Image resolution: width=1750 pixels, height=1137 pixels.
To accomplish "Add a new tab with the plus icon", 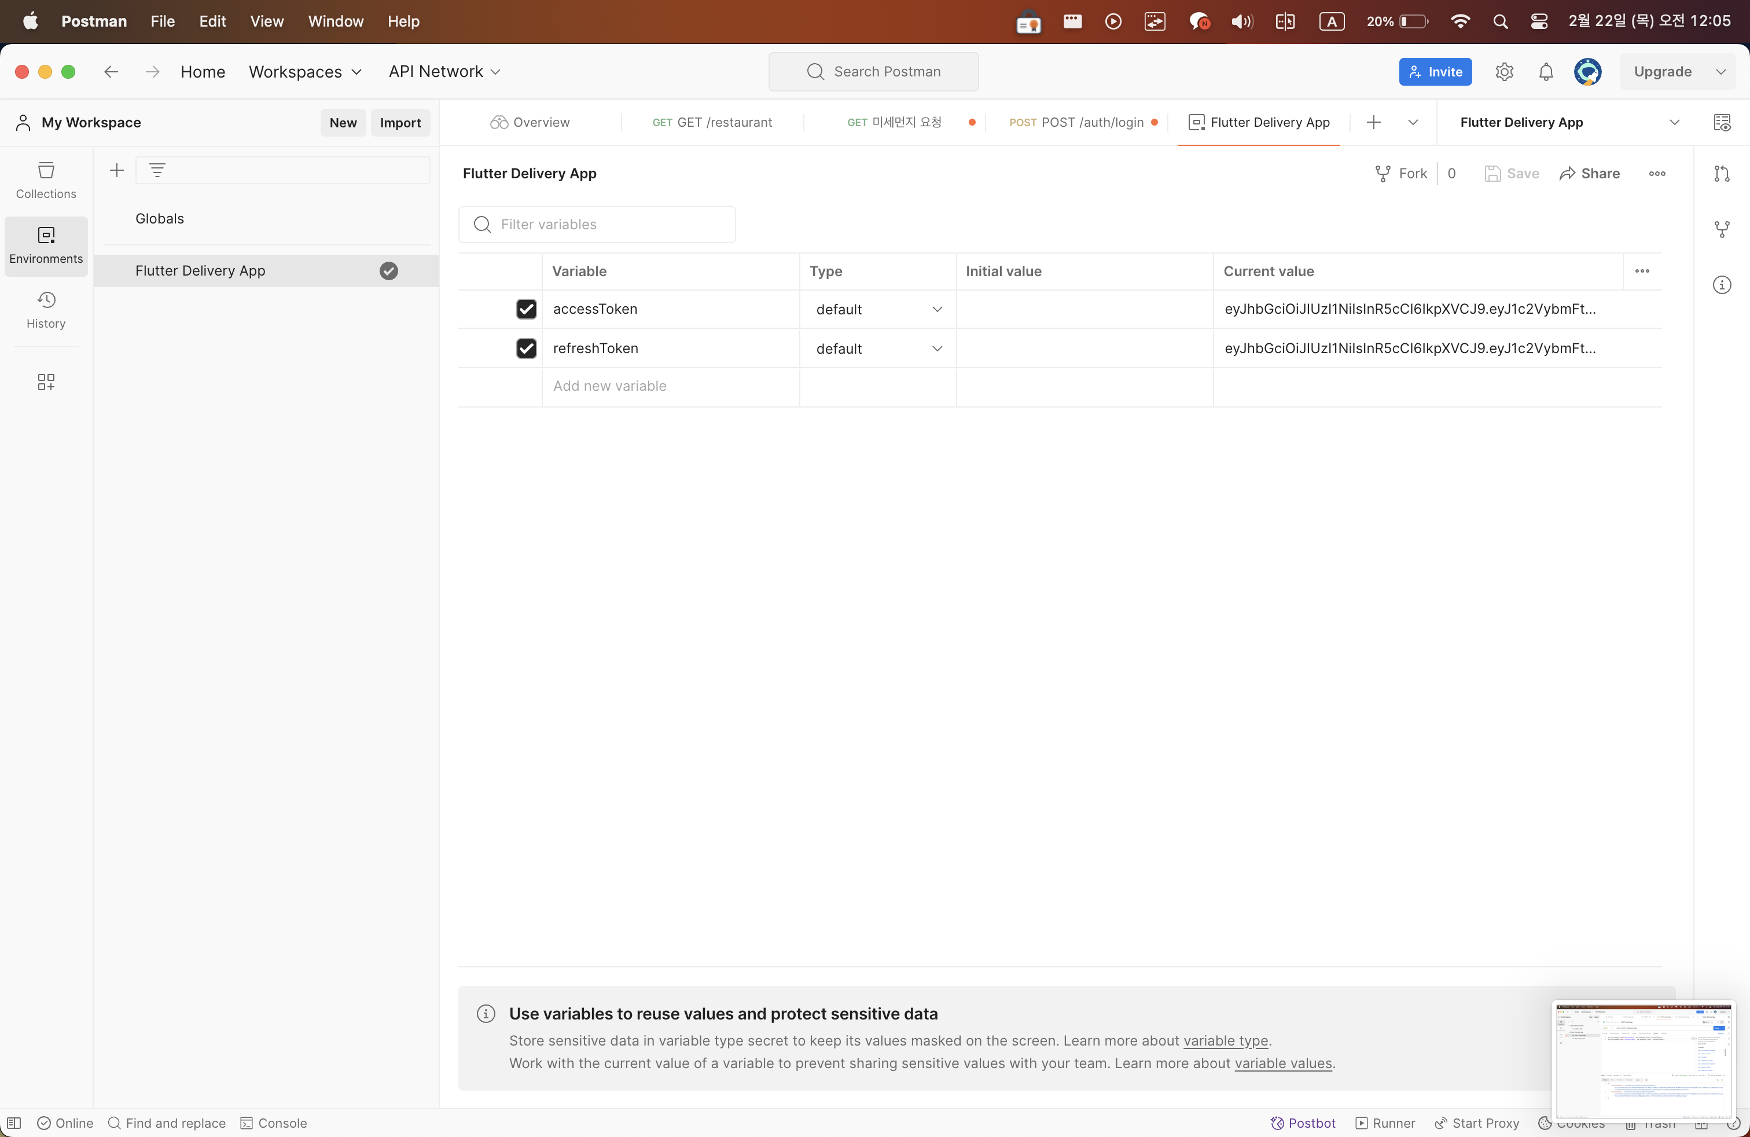I will (1373, 122).
